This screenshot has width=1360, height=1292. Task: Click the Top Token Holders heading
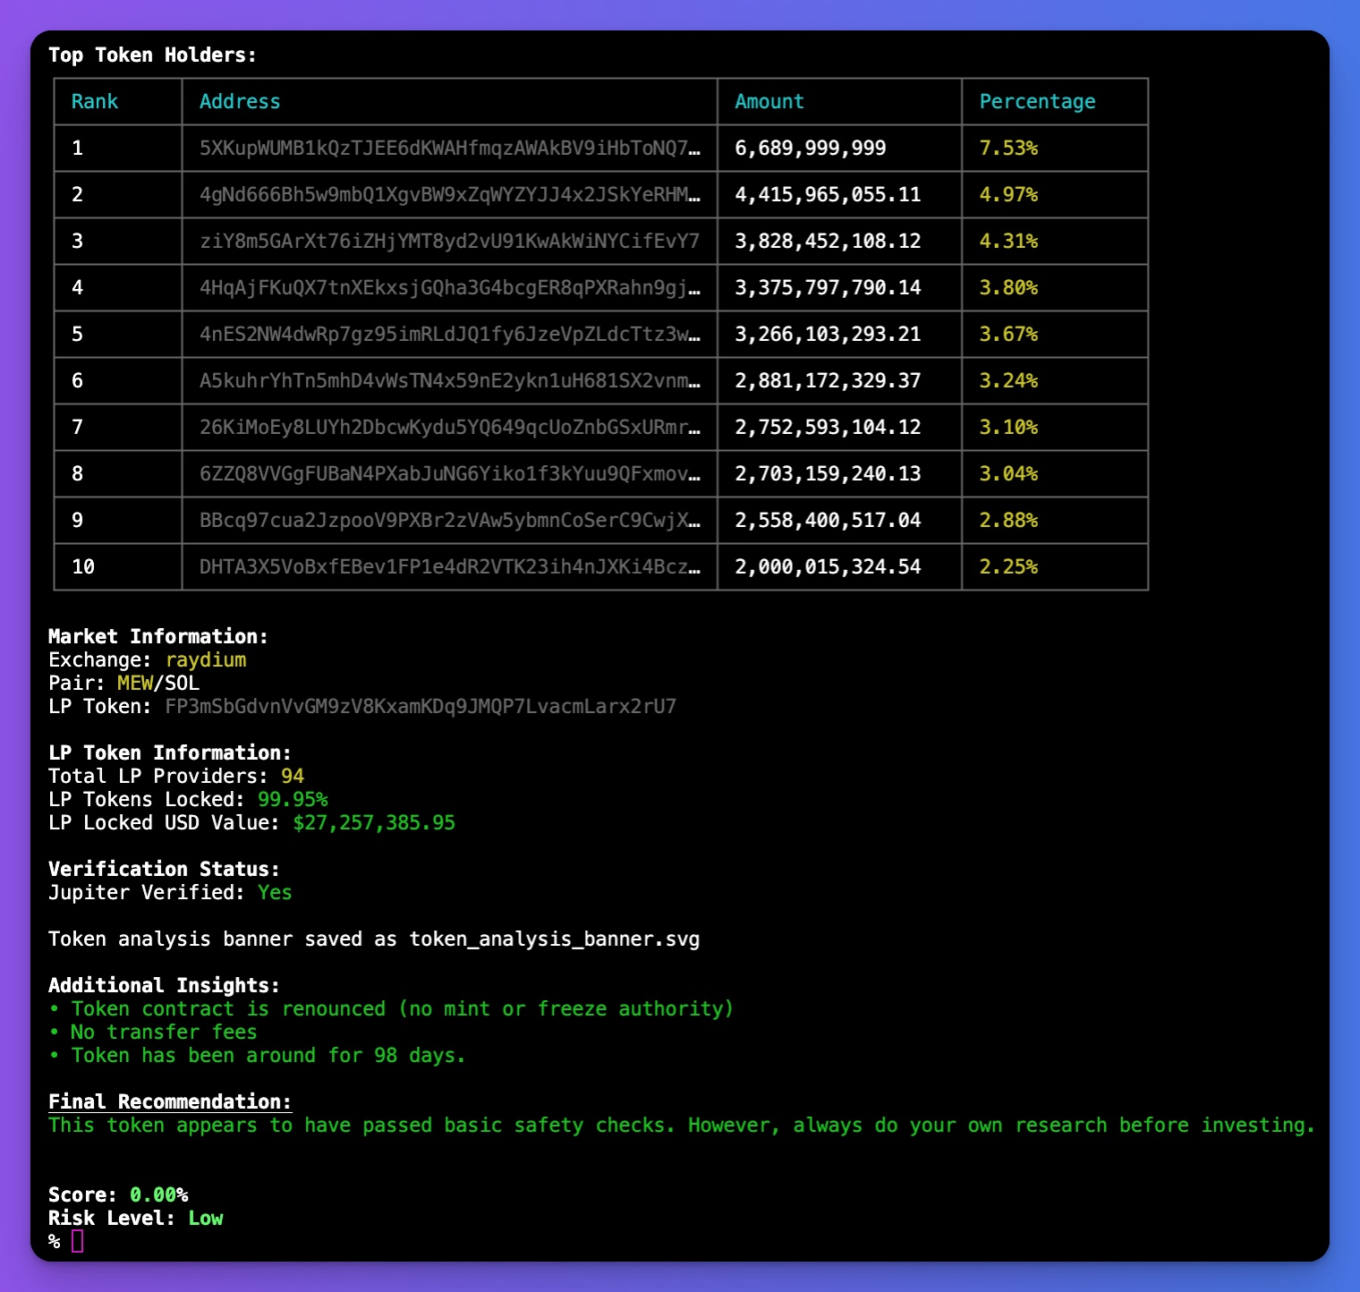(x=152, y=55)
